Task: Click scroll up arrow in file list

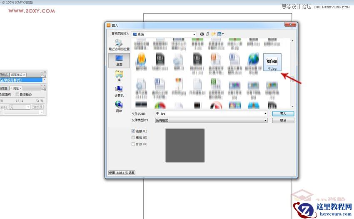Action: [292, 41]
